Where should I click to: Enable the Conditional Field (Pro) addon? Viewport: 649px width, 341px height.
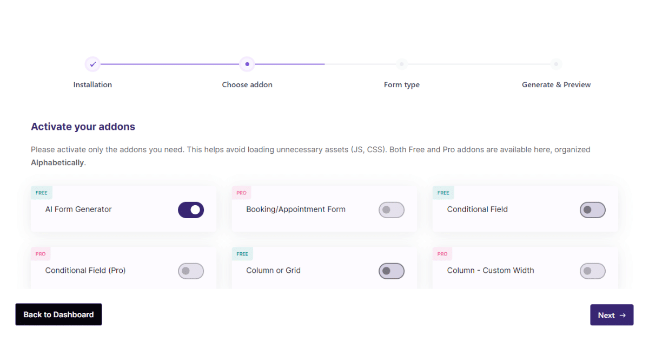point(191,271)
